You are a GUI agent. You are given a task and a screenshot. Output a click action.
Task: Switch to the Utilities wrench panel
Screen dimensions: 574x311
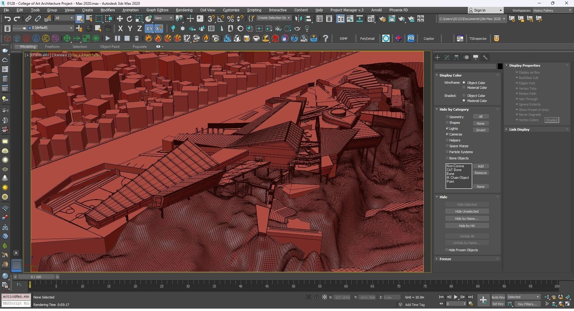click(485, 57)
